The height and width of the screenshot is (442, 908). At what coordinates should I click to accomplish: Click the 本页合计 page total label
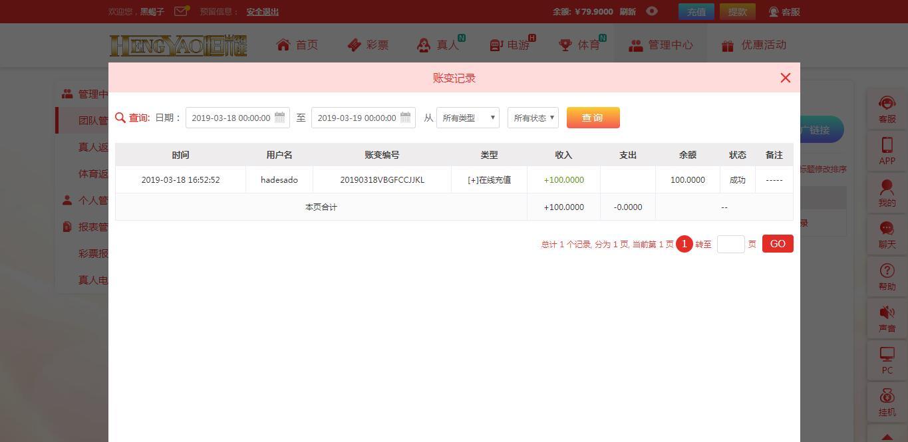pyautogui.click(x=321, y=207)
